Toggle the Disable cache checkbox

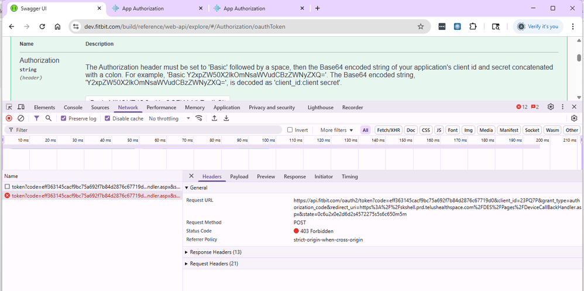click(x=107, y=118)
